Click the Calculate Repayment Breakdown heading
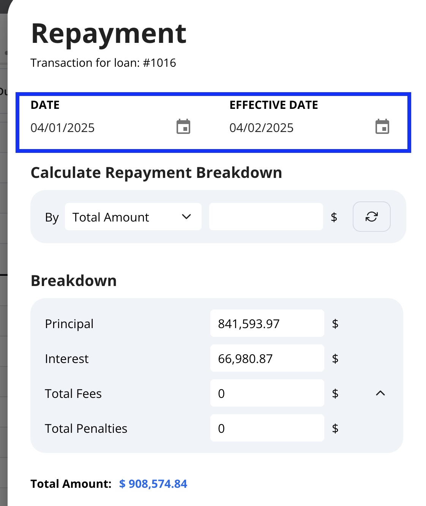This screenshot has width=426, height=506. pos(156,173)
